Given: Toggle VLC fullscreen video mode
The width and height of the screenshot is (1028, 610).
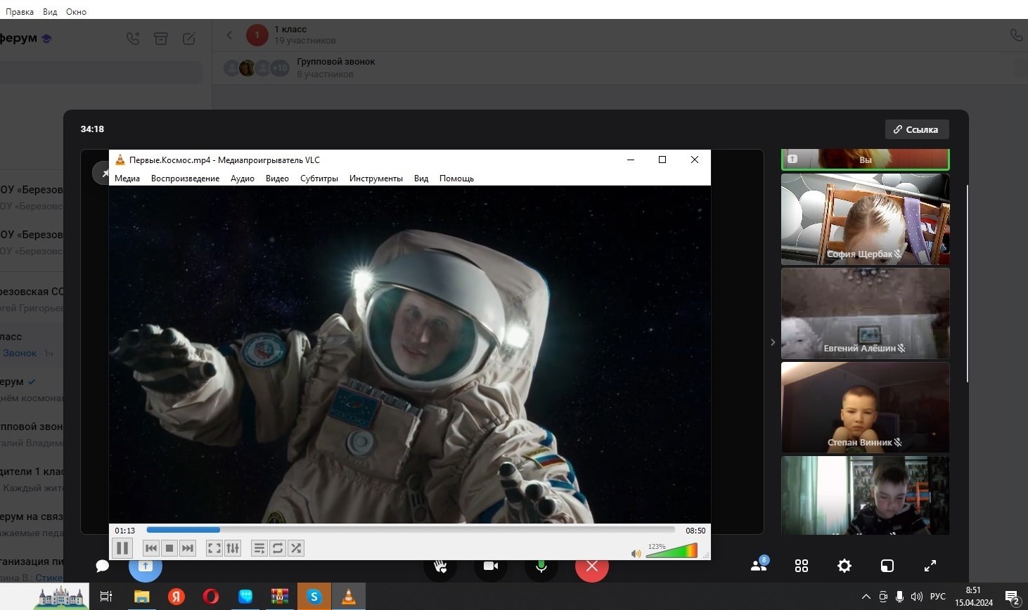Looking at the screenshot, I should [214, 548].
